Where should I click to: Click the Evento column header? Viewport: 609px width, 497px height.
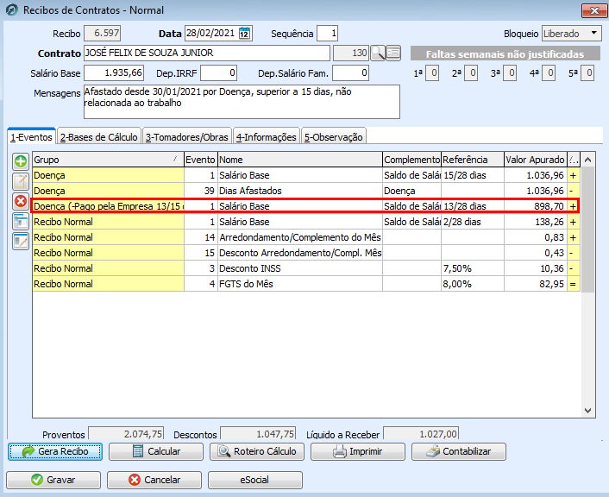[x=201, y=160]
